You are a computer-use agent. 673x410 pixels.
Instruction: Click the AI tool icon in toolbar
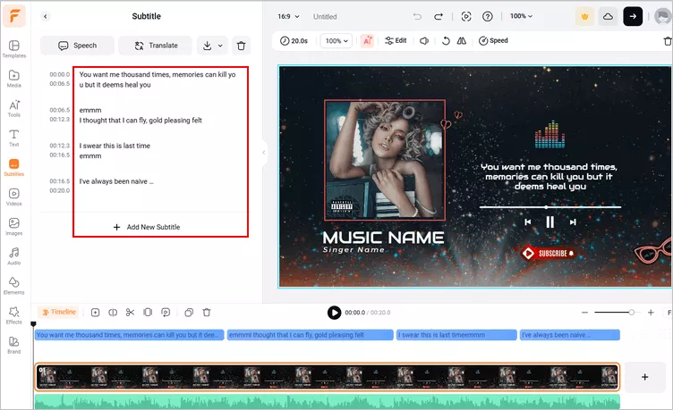coord(368,41)
